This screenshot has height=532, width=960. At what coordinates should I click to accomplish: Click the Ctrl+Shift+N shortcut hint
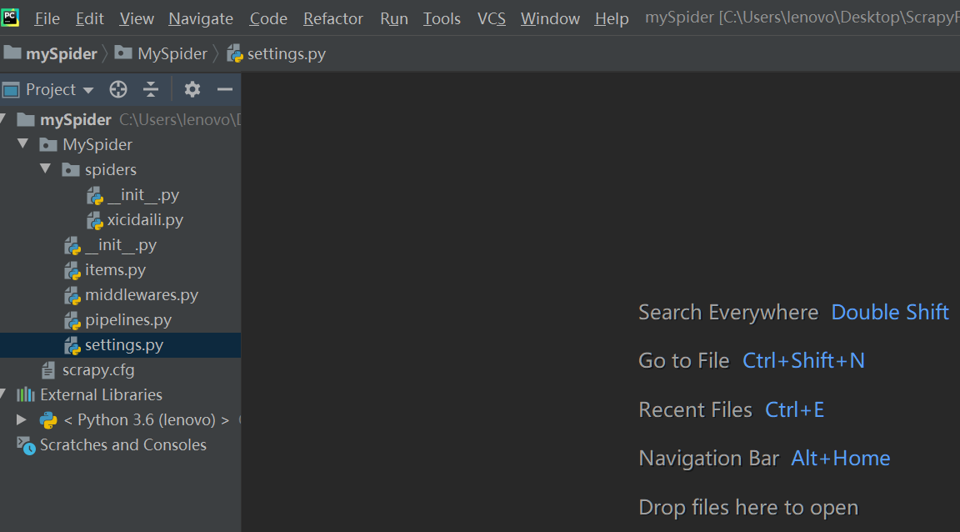pyautogui.click(x=803, y=360)
